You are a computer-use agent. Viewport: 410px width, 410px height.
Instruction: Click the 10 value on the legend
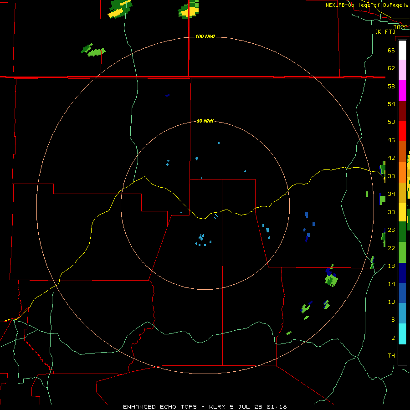pos(391,302)
